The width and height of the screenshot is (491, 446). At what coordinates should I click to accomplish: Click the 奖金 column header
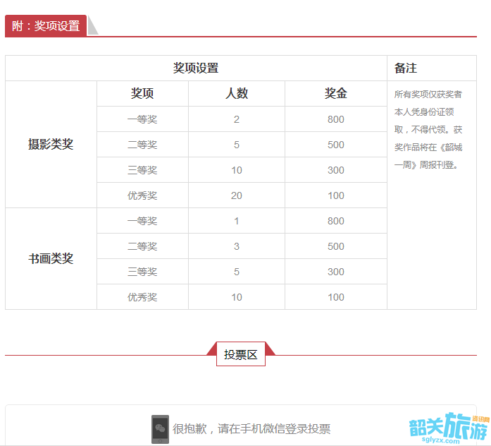336,93
